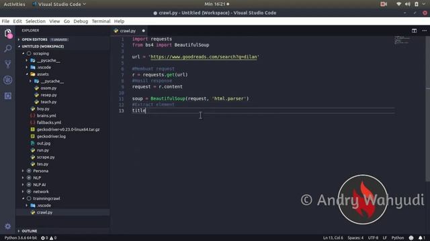Image resolution: width=430 pixels, height=241 pixels.
Task: Collapse the trainningcrawl folder
Action: [46, 198]
